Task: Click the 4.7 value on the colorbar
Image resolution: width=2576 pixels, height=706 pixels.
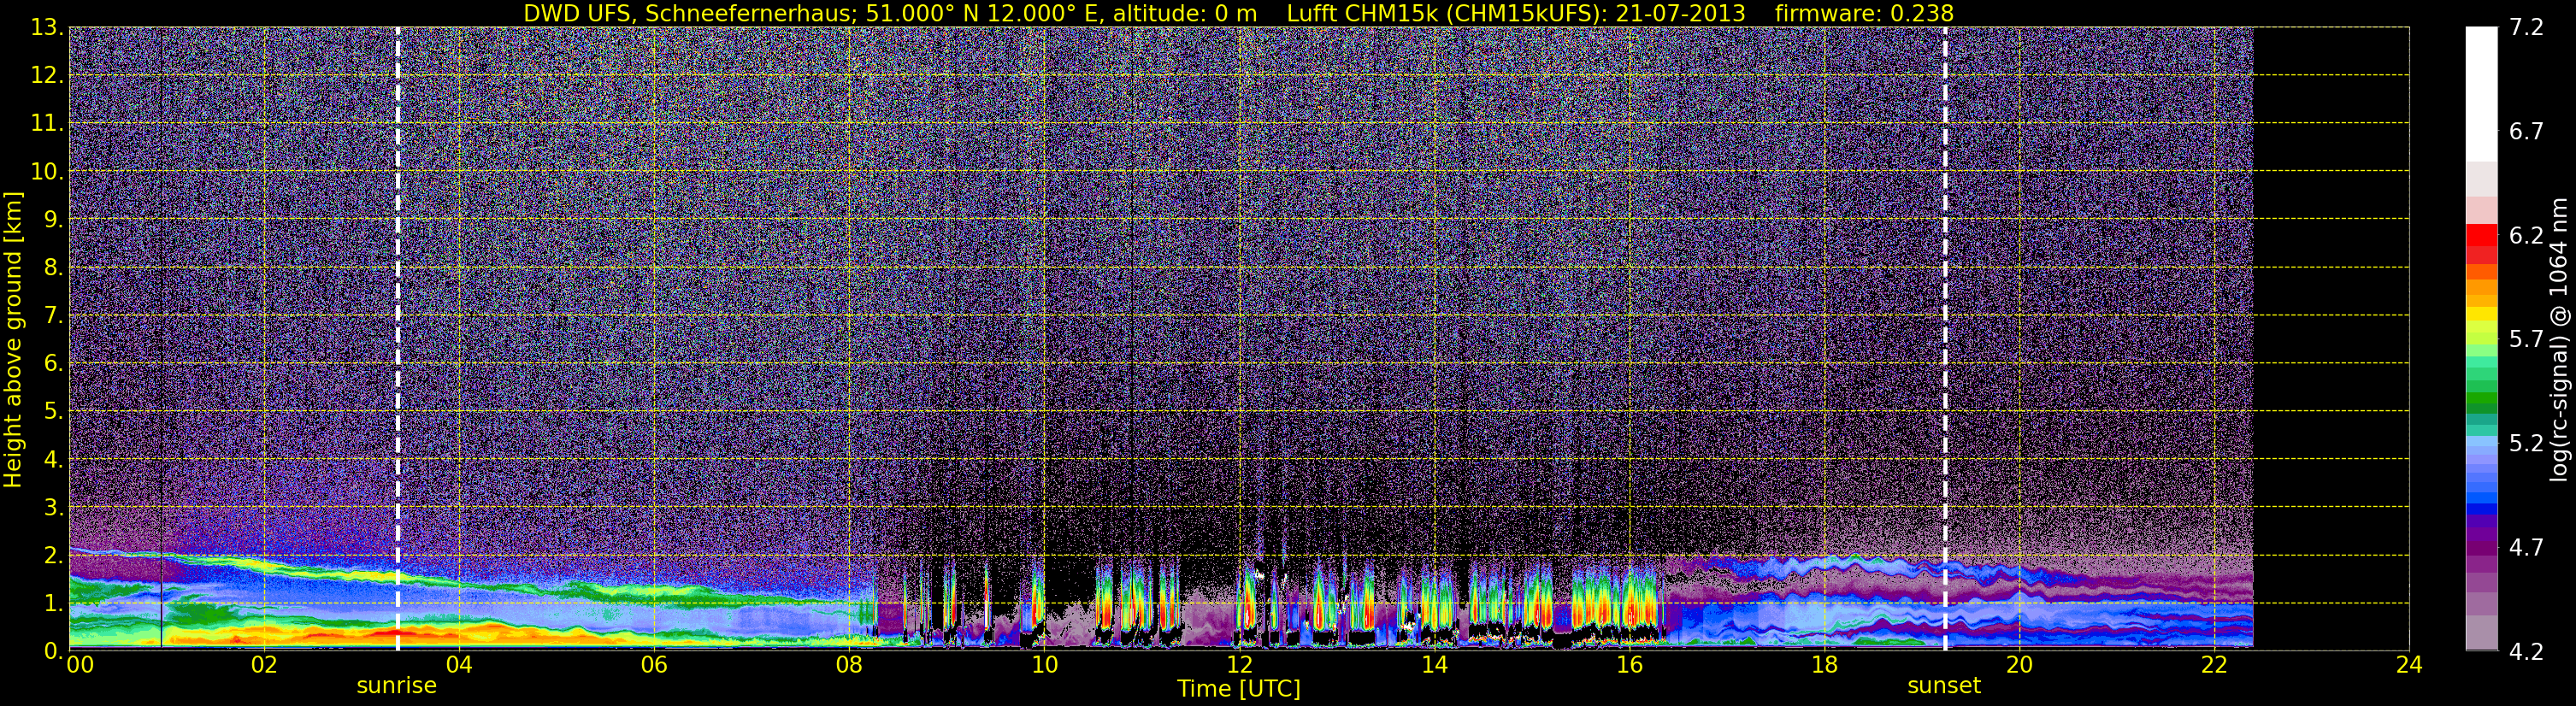Action: [x=2526, y=548]
